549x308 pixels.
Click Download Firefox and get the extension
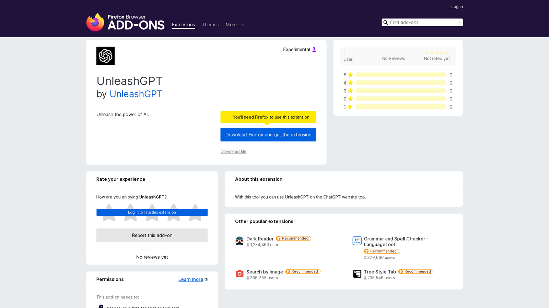(x=268, y=134)
